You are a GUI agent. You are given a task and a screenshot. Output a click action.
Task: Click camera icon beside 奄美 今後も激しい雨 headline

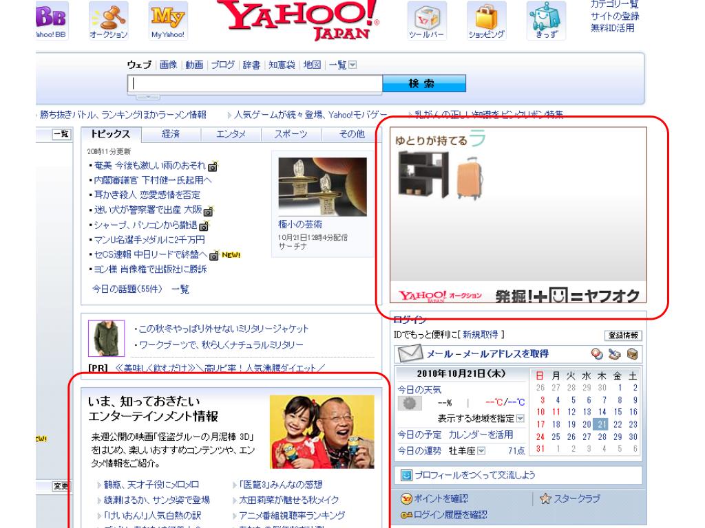click(213, 166)
